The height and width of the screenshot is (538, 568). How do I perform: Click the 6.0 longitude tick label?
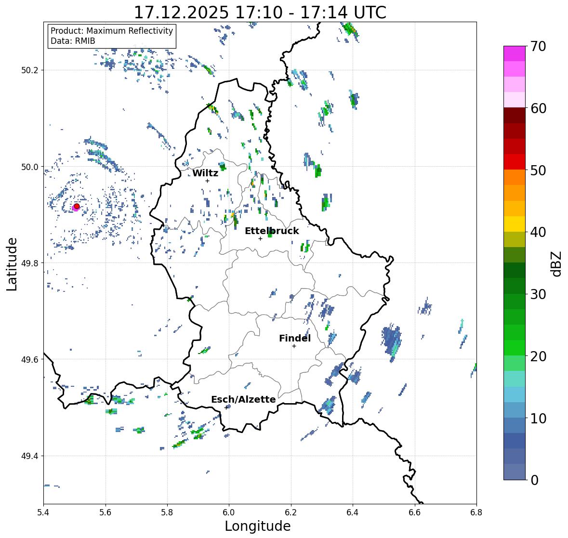(229, 512)
